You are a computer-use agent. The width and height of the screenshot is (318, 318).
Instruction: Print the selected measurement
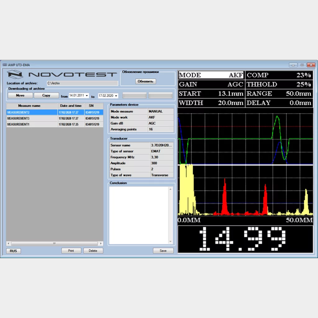coord(71,251)
